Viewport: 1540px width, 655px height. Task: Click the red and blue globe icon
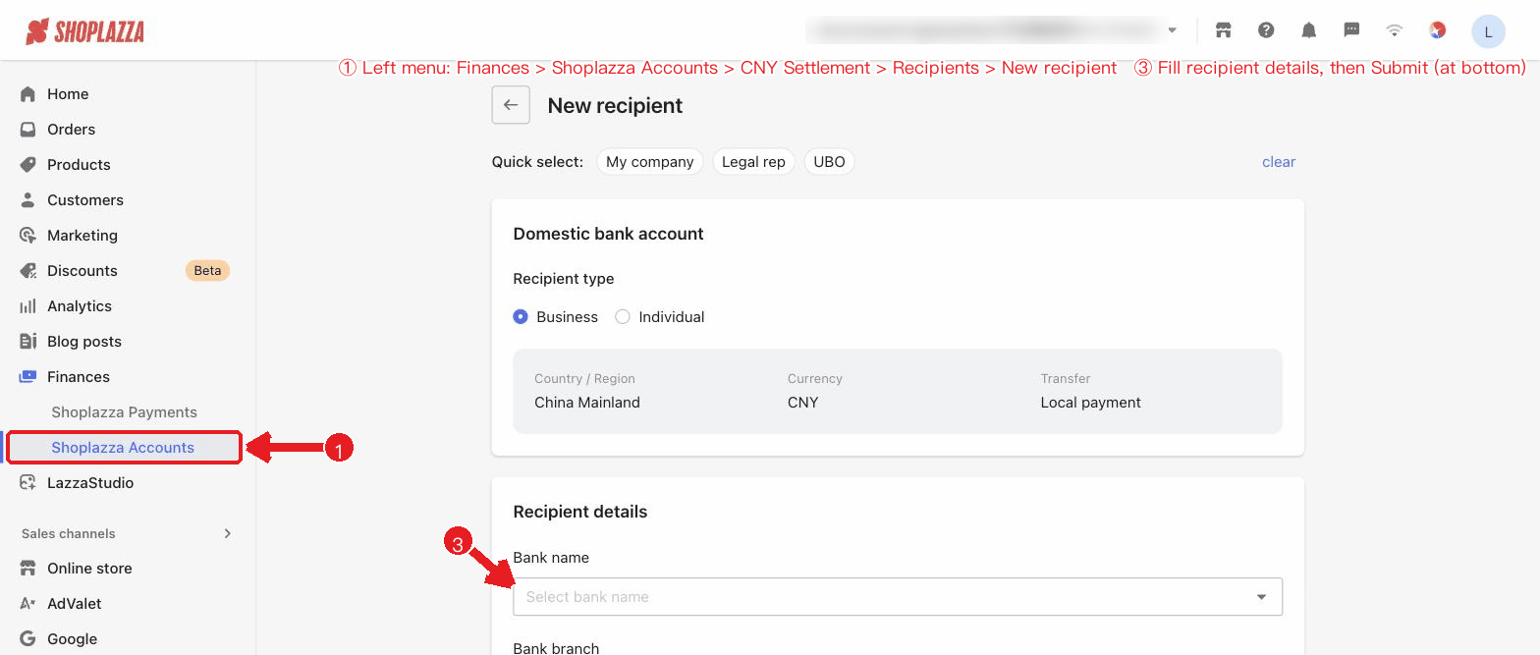point(1437,30)
